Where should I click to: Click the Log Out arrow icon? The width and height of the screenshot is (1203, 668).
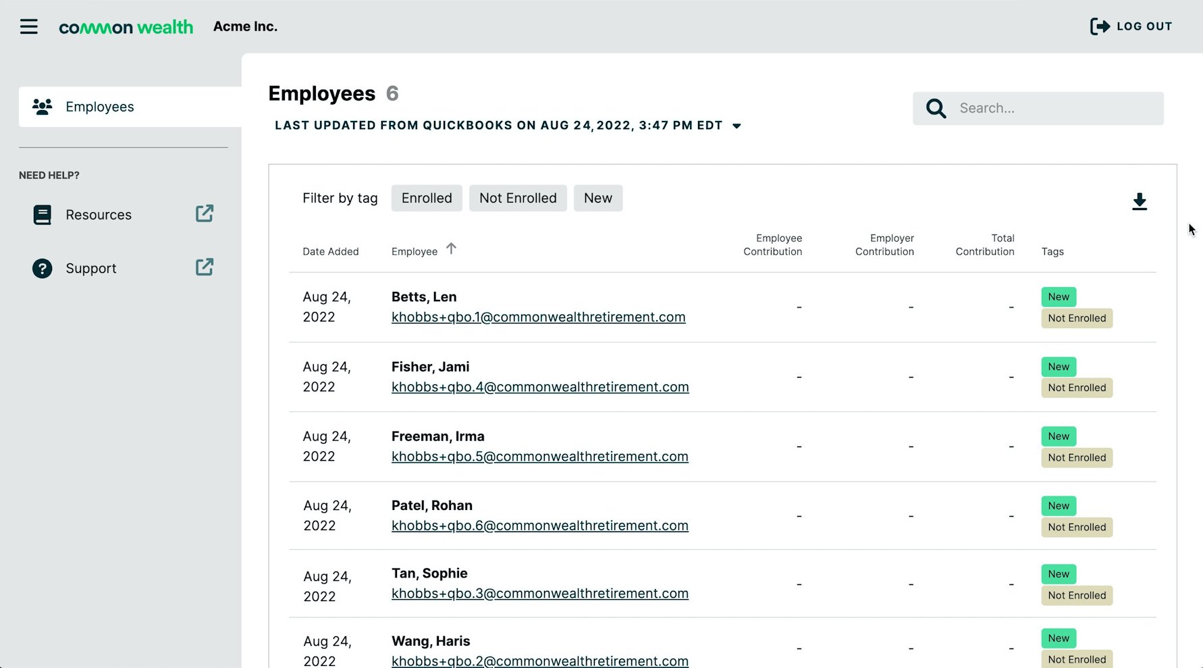[1100, 26]
